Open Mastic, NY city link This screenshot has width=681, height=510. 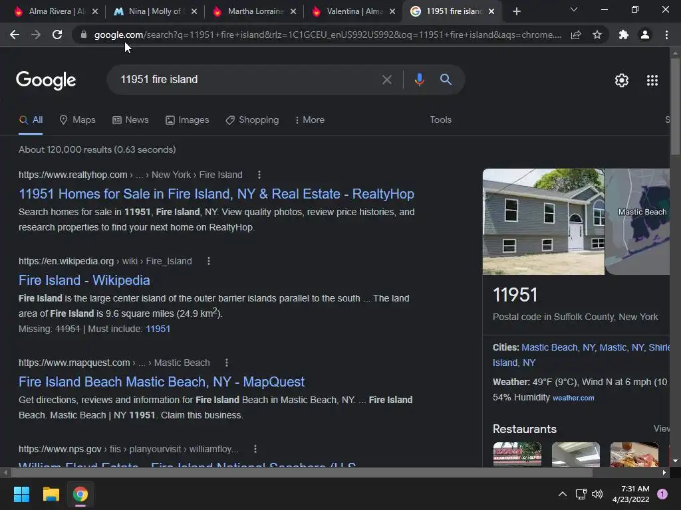coord(622,347)
